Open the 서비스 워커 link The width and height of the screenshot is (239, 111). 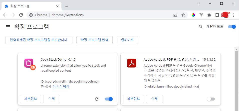point(61,87)
